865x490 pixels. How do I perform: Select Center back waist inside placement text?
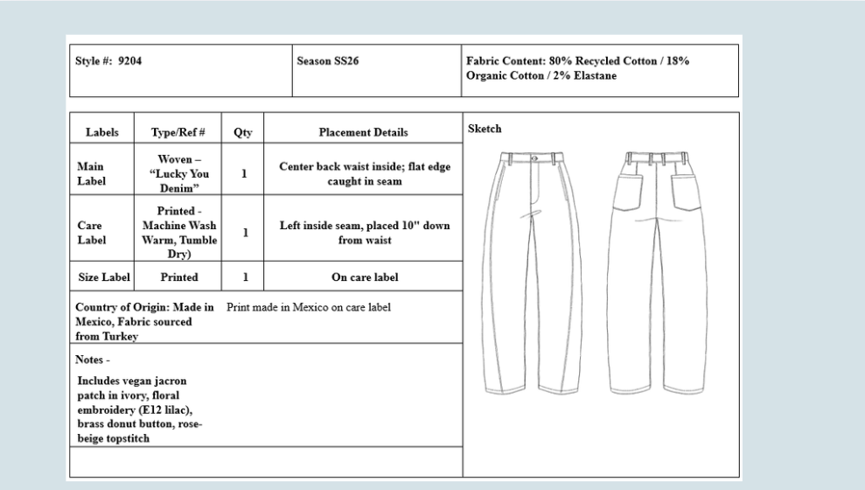click(x=365, y=174)
